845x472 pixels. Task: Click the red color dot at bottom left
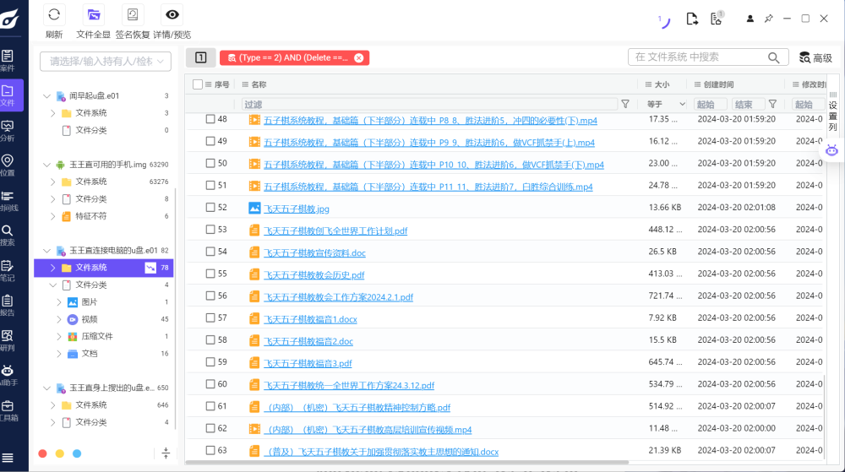(43, 453)
